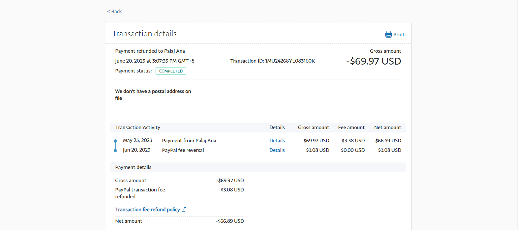518x230 pixels.
Task: Click the external link icon beside refund policy
Action: pos(184,210)
